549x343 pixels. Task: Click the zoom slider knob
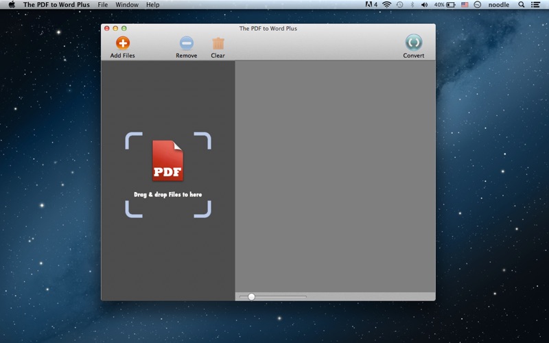point(251,297)
